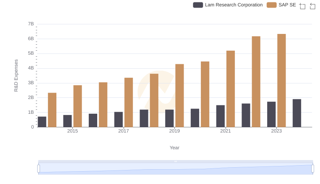Click the 2B y-axis label

click(31, 97)
